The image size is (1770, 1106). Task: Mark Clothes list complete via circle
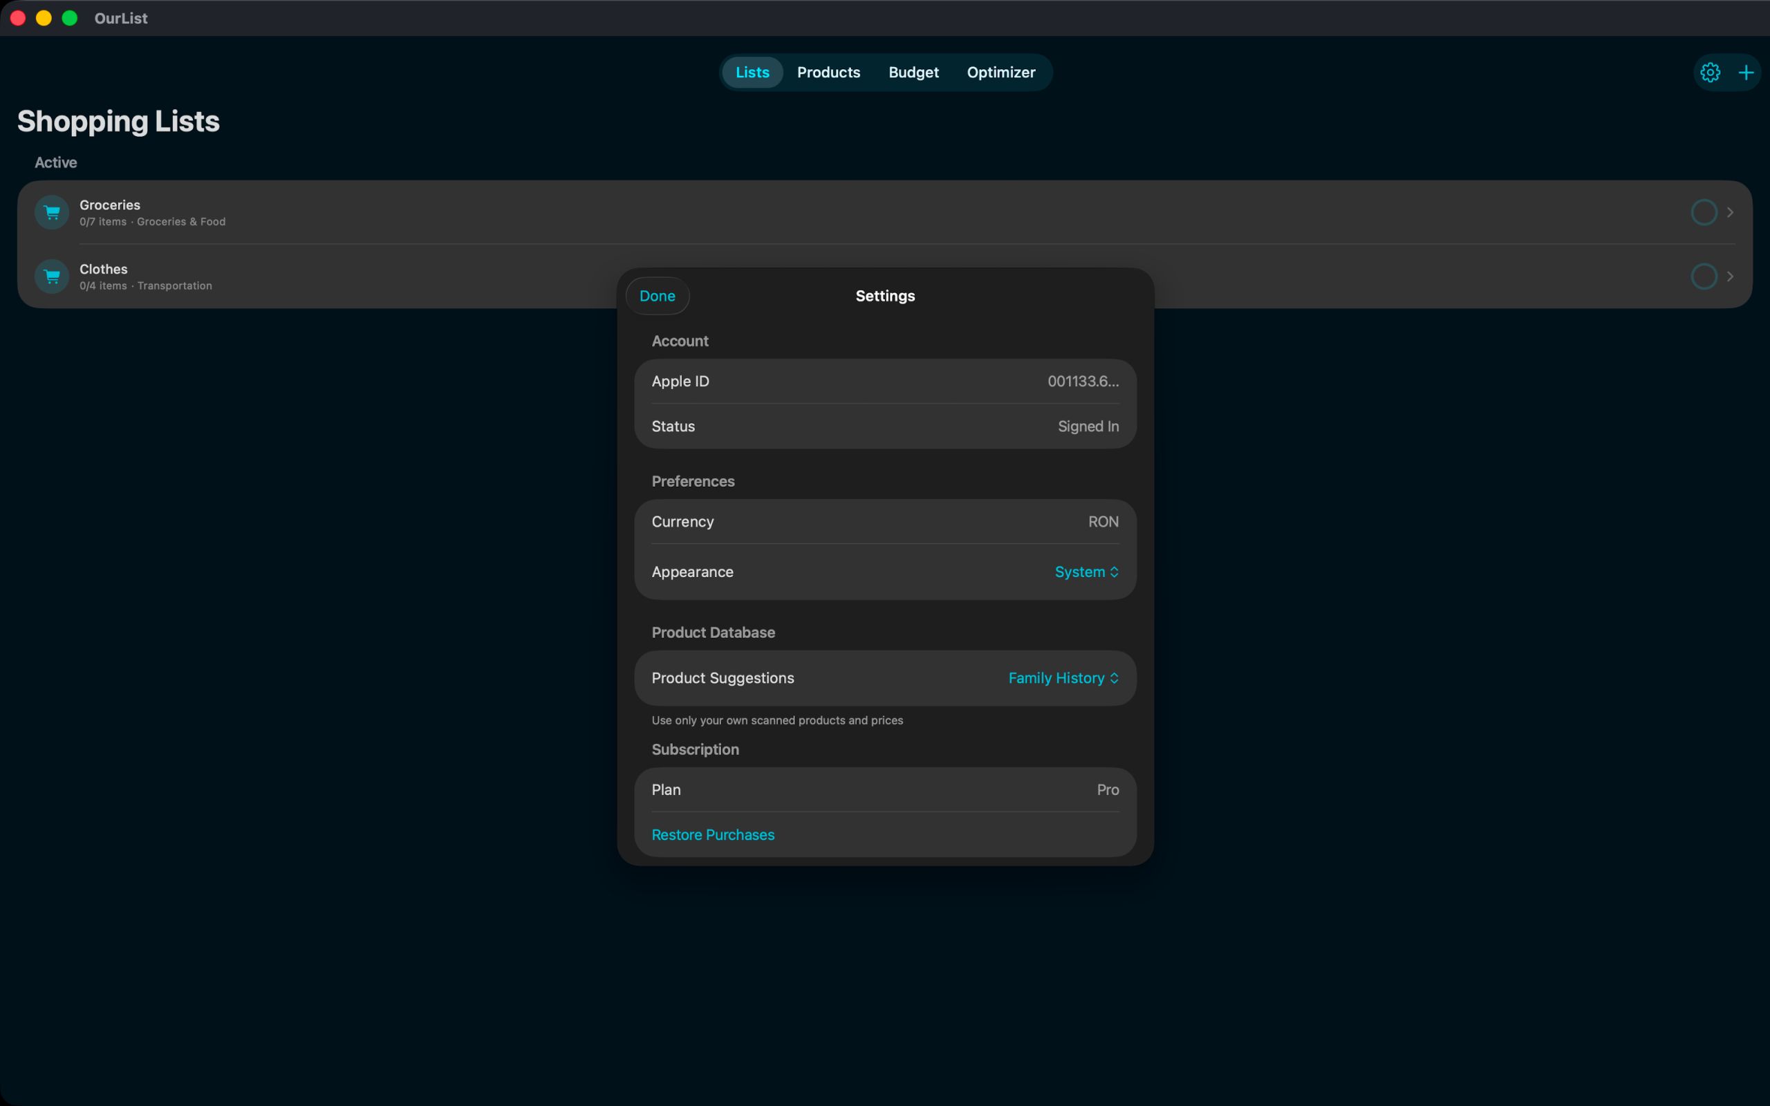(1704, 276)
